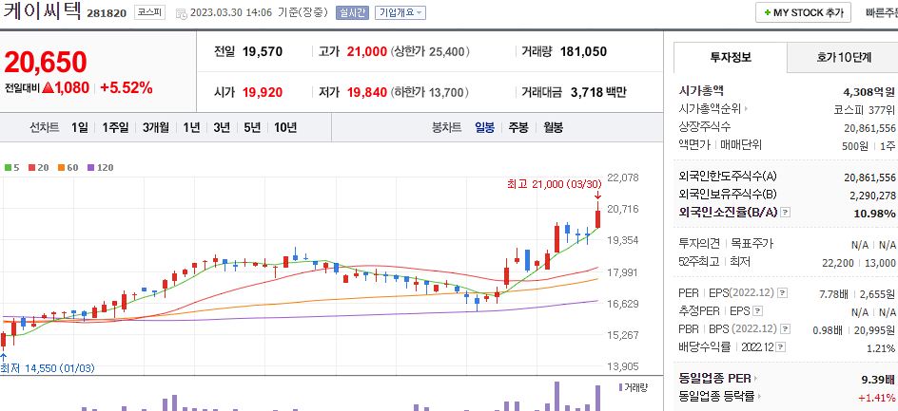Screen dimensions: 898x411
Task: Select the 주봉 weekly candle chart
Action: pyautogui.click(x=518, y=127)
